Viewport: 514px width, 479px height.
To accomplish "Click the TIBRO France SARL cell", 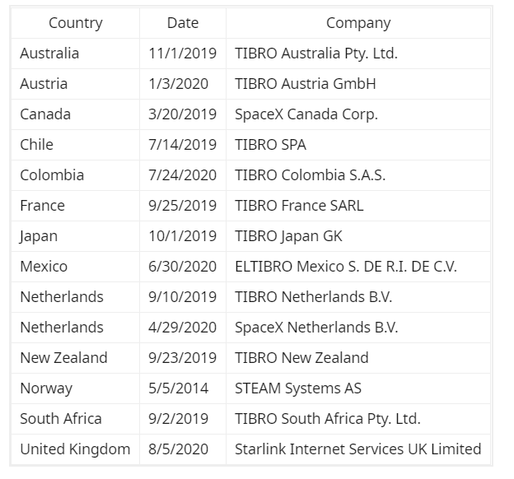I will pos(299,206).
